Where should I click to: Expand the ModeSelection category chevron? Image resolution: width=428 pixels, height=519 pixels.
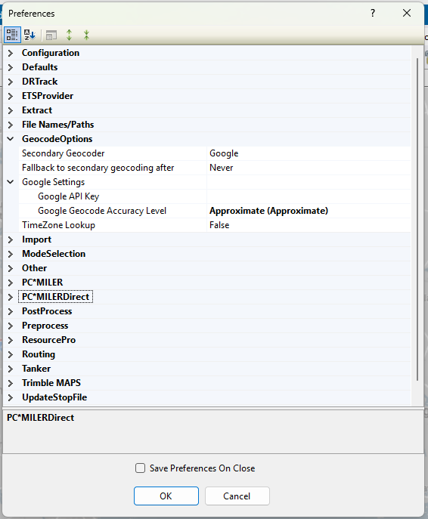(11, 254)
